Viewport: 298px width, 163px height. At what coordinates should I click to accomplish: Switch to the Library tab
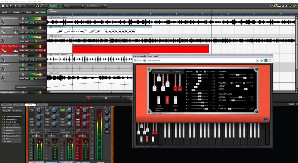click(42, 105)
